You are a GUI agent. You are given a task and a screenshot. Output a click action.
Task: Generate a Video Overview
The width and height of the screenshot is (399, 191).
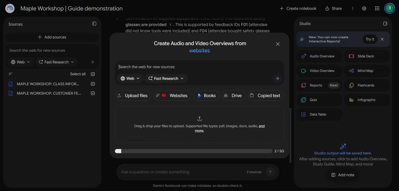(319, 71)
